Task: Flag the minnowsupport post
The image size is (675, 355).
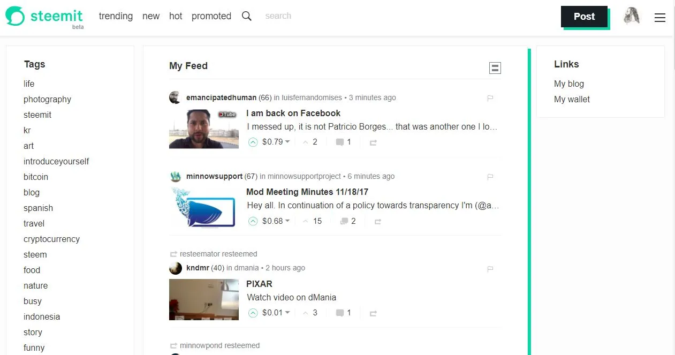Action: (x=490, y=177)
